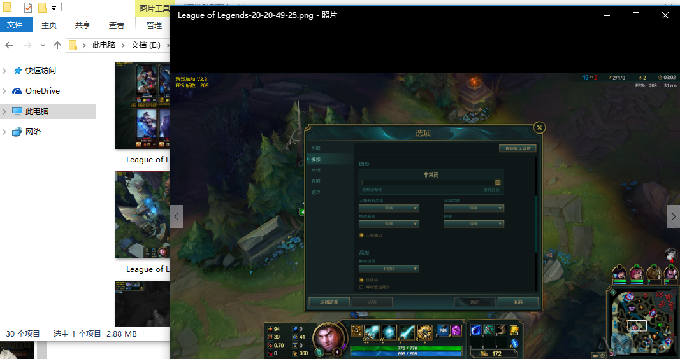Open the recent locations dropdown in Explorer
The image size is (680, 359).
[x=43, y=45]
